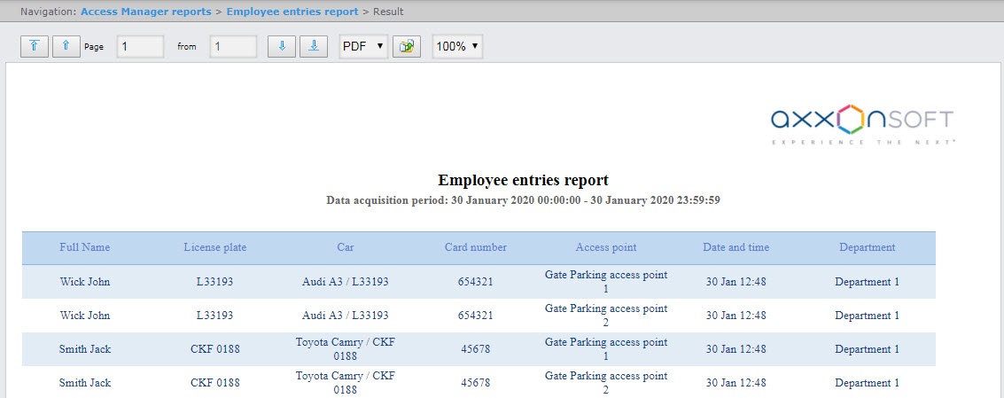Open the Employee entries report breadcrumb link
Image resolution: width=1004 pixels, height=398 pixels.
tap(292, 12)
